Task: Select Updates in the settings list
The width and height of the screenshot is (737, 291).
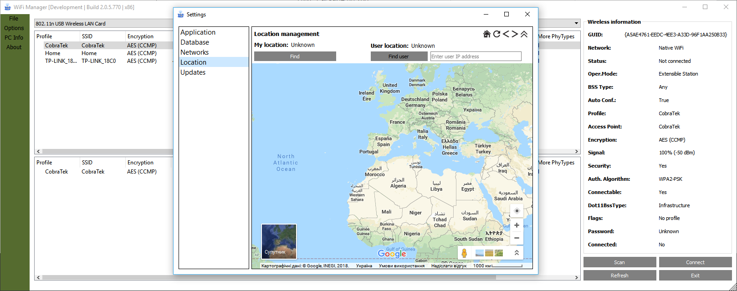Action: click(193, 72)
